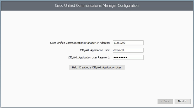Focus the CTI/AXL Application User field
The height and width of the screenshot is (108, 194).
click(128, 50)
